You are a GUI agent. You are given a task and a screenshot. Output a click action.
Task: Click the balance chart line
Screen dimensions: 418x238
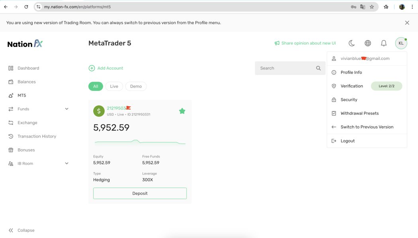coord(140,142)
